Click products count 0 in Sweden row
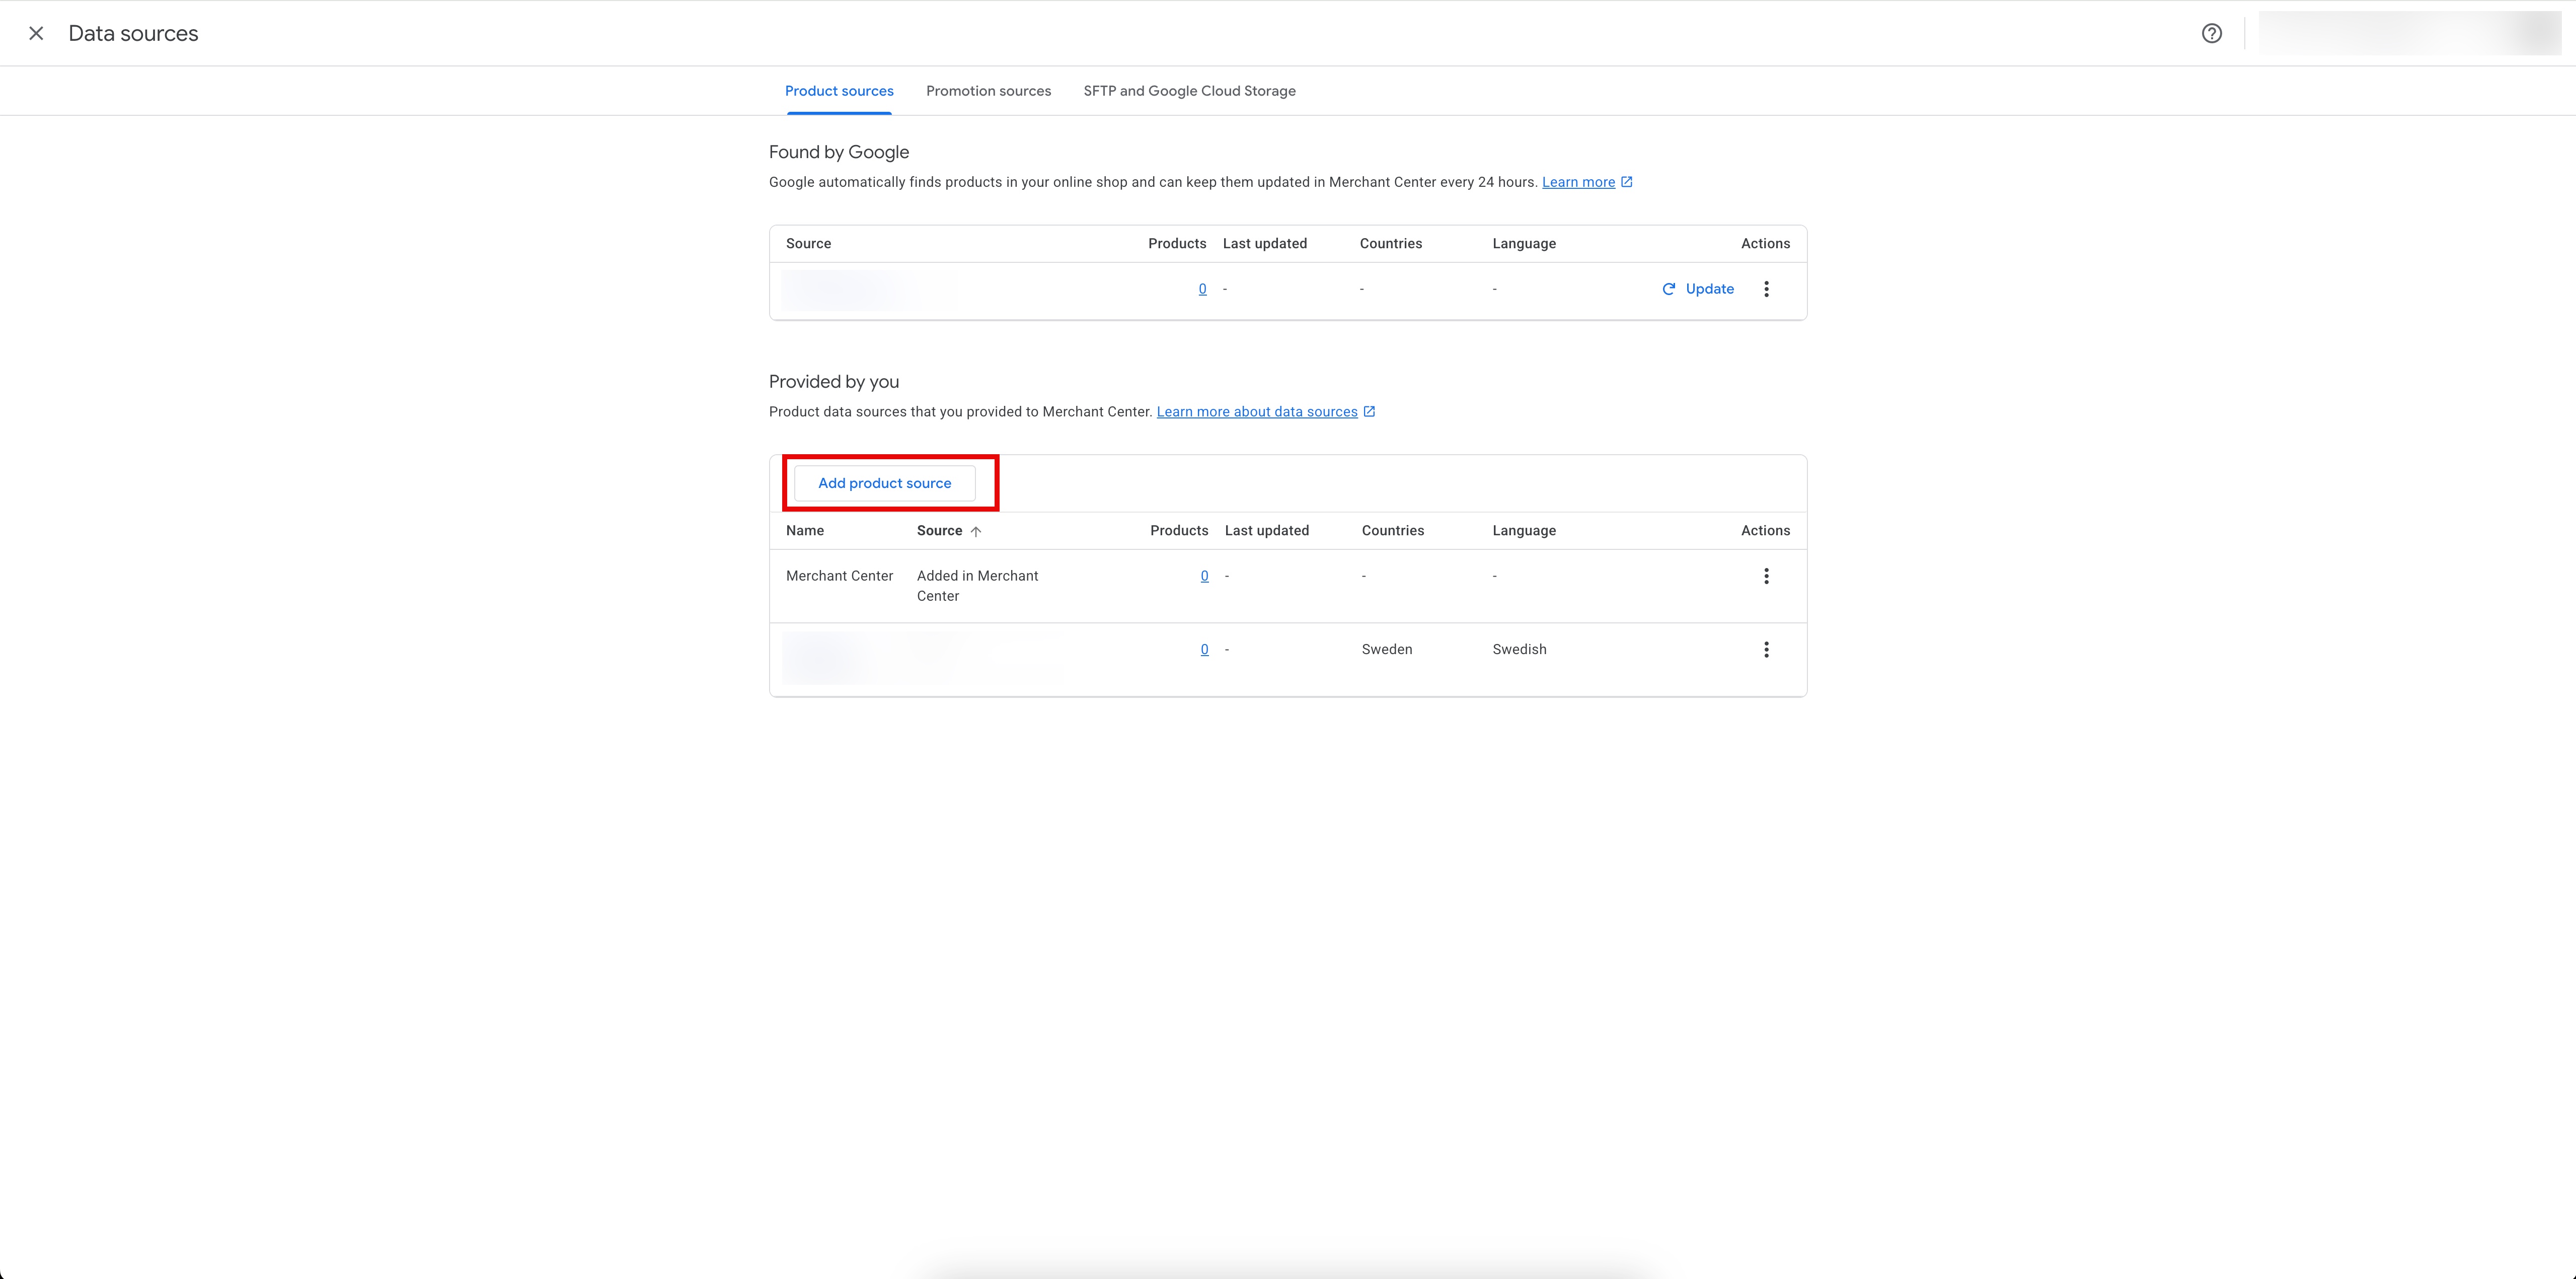This screenshot has width=2576, height=1279. coord(1204,650)
